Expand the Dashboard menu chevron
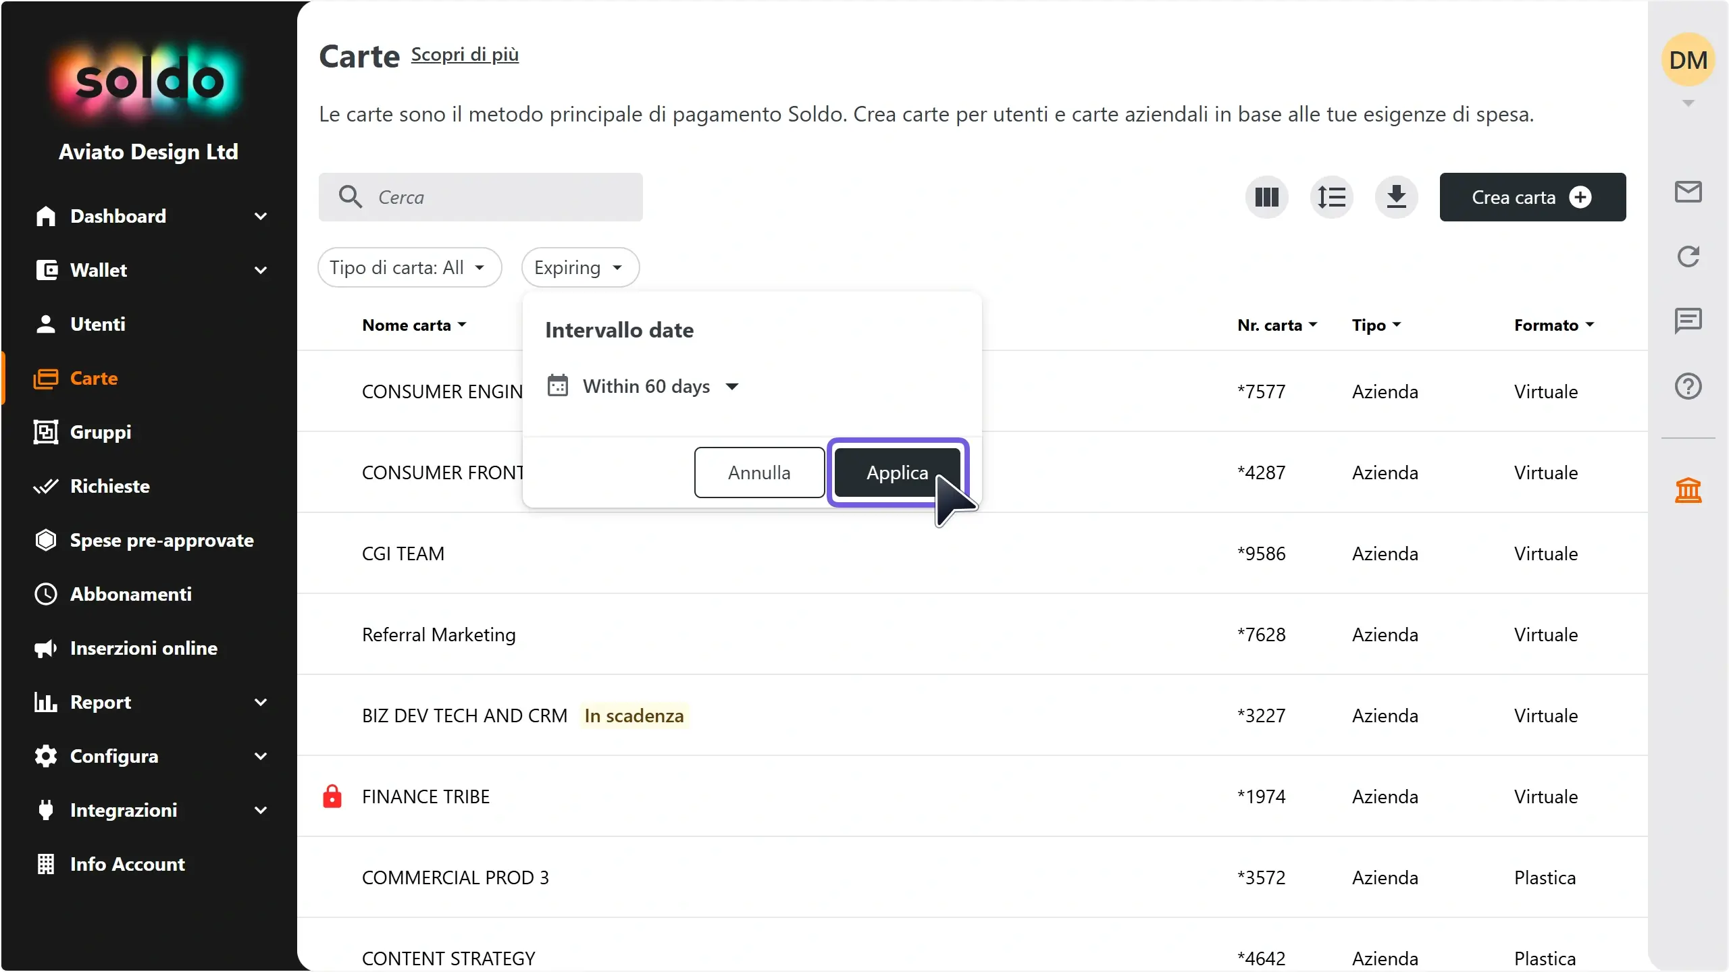The height and width of the screenshot is (972, 1729). [x=261, y=216]
